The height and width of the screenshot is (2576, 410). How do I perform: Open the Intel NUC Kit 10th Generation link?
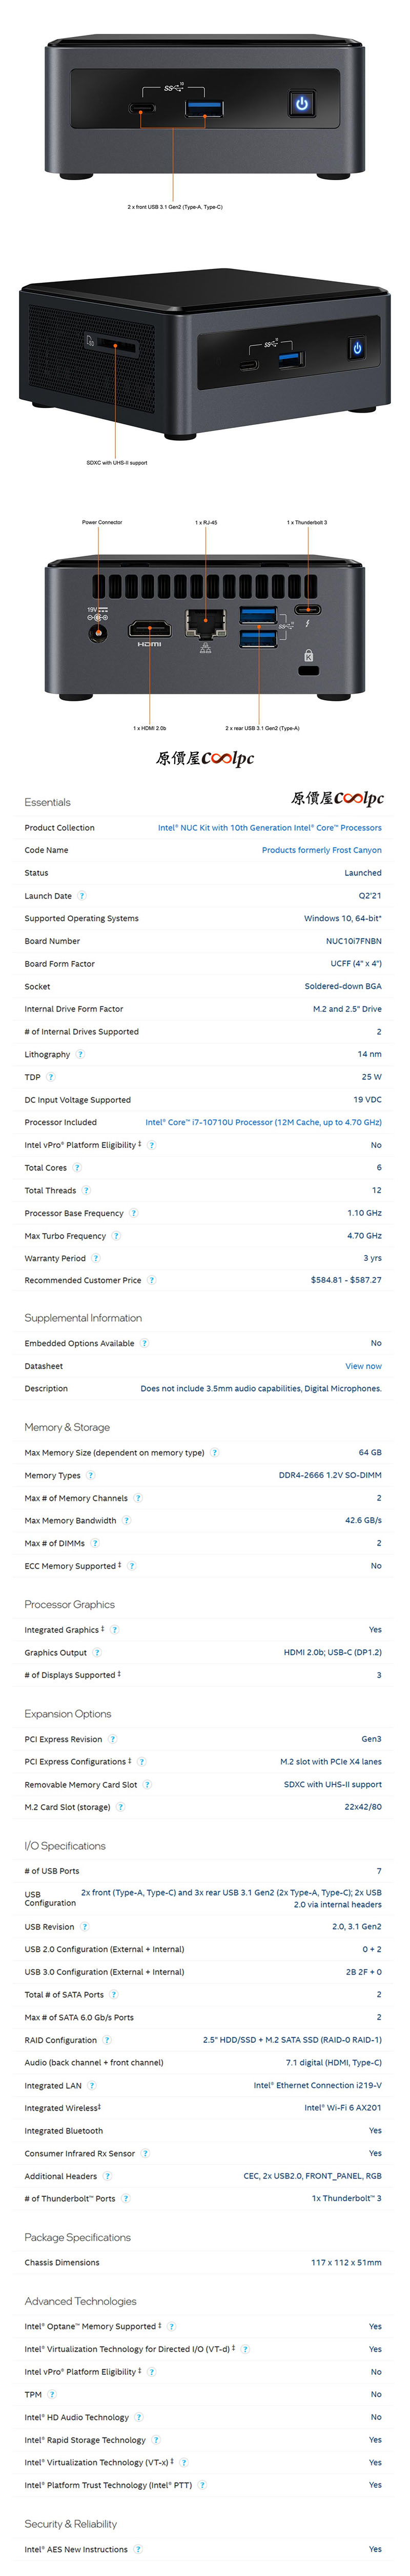[270, 828]
